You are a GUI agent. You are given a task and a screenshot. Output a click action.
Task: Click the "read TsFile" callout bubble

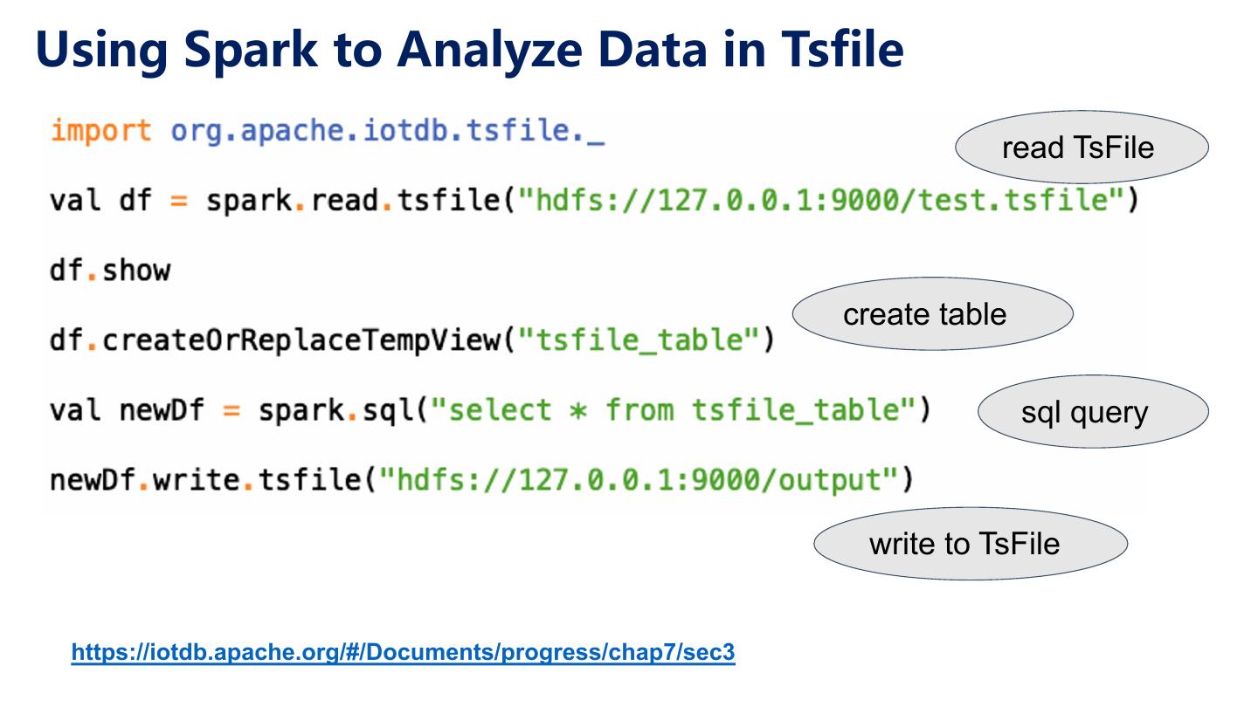tap(1081, 147)
